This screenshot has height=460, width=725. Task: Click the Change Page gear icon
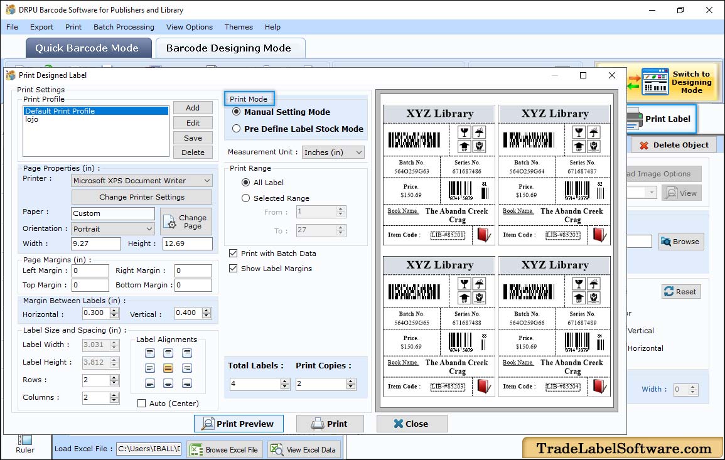(x=169, y=222)
